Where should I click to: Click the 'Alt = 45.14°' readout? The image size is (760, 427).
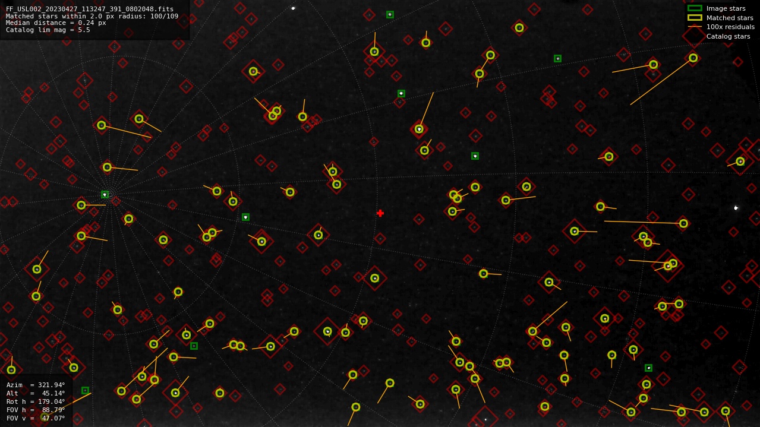pyautogui.click(x=36, y=393)
